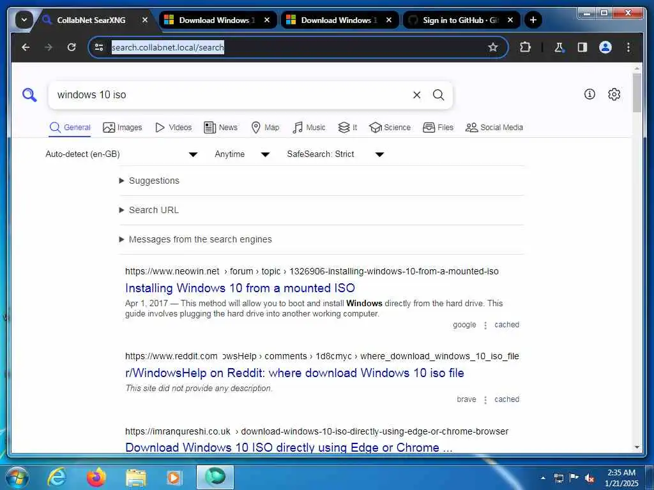Open the Chrome three-dot menu
The width and height of the screenshot is (654, 490).
(x=628, y=47)
